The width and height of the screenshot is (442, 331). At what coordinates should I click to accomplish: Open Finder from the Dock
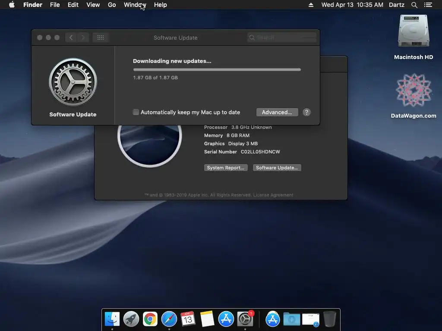pyautogui.click(x=112, y=319)
